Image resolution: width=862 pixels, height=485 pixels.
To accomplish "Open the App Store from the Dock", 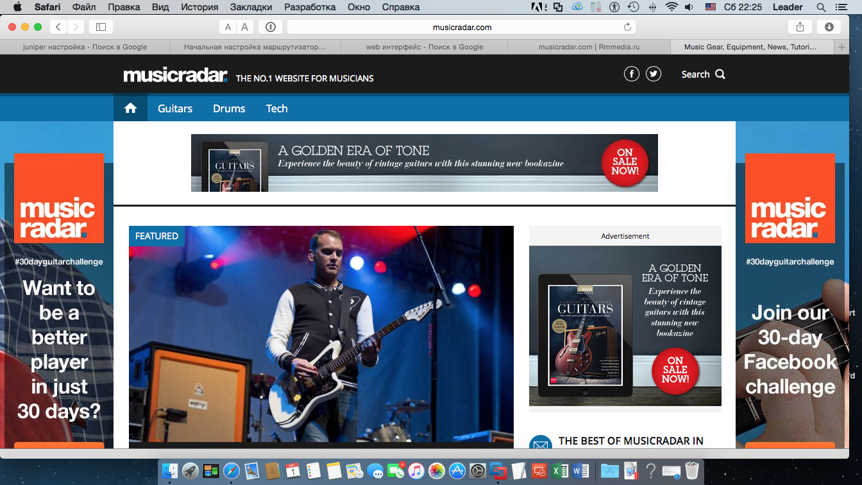I will tap(457, 472).
